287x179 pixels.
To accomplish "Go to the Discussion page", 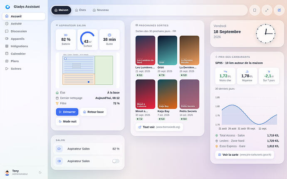I will pos(24,31).
